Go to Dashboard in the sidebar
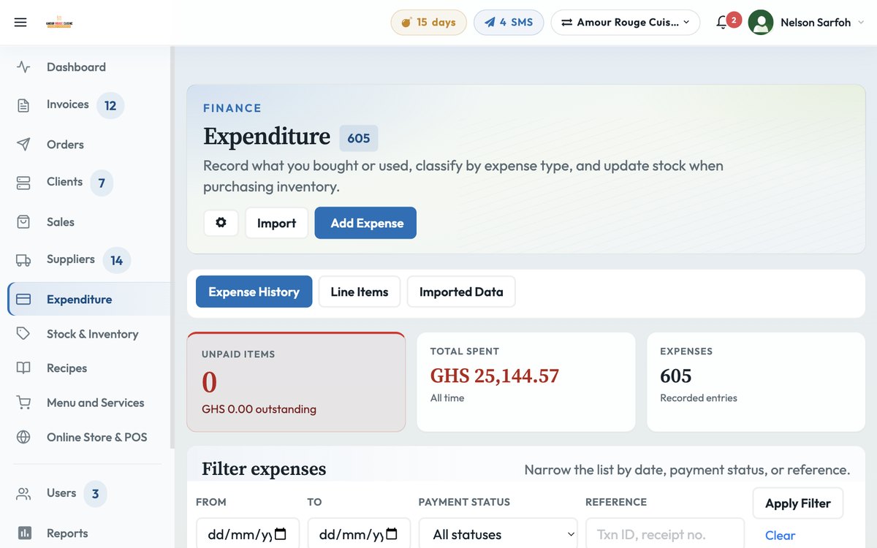 tap(76, 67)
